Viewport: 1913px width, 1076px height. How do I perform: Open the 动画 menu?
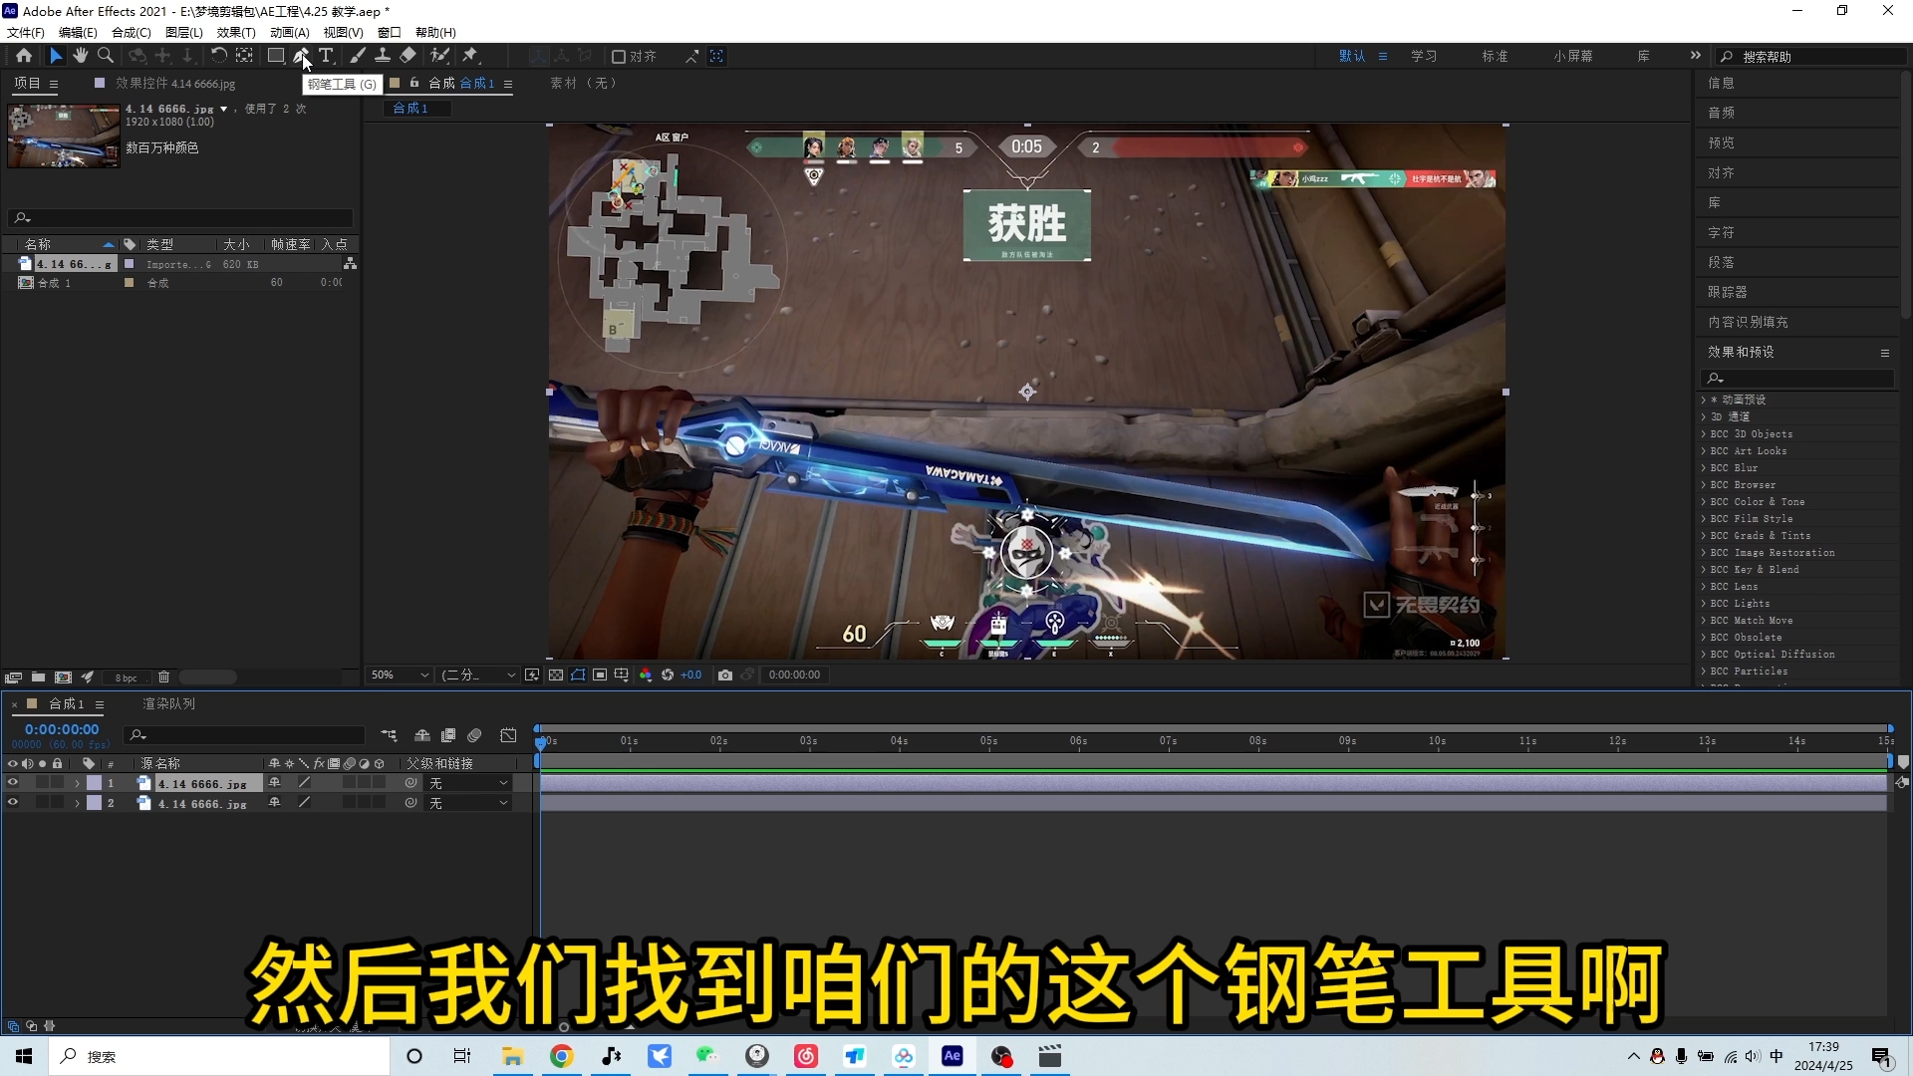288,32
